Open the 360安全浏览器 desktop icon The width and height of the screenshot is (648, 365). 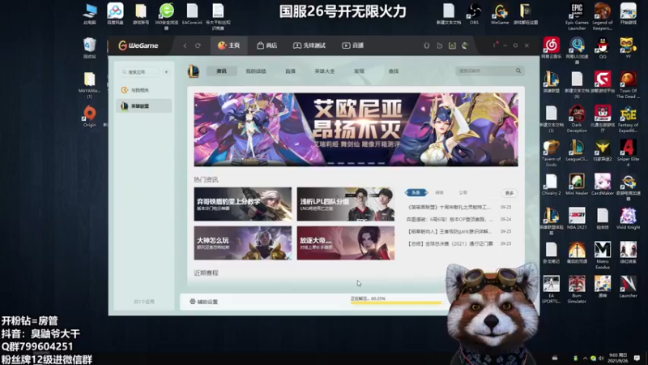coord(166,16)
